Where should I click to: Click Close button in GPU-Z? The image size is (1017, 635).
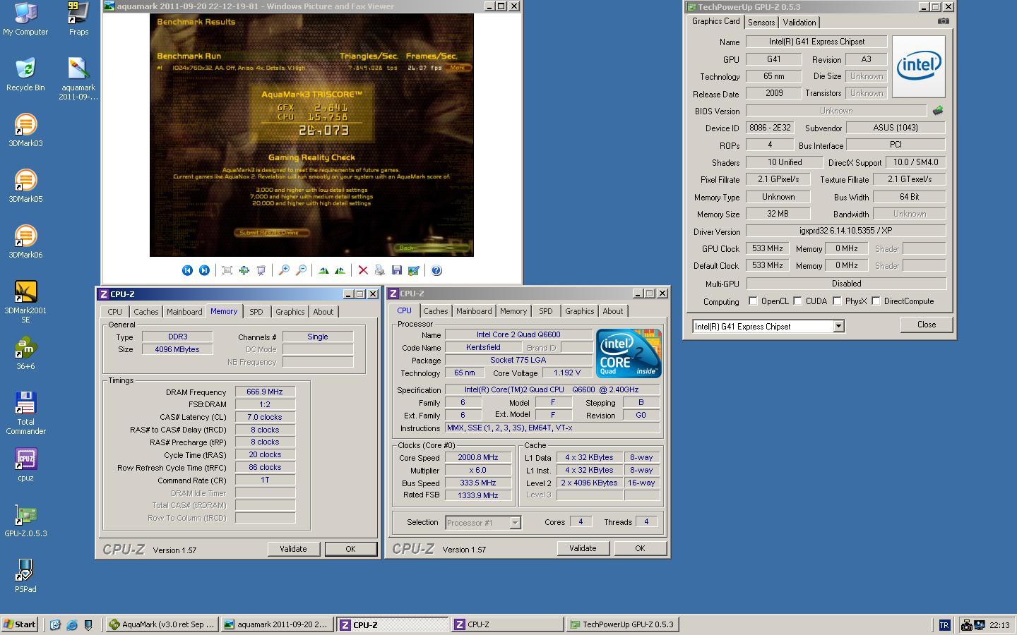point(927,325)
